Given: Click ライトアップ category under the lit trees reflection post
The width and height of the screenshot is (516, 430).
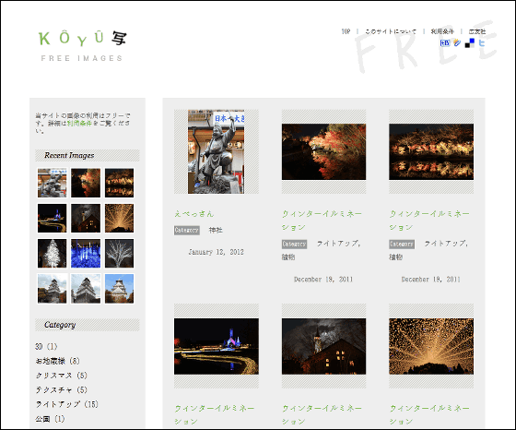Looking at the screenshot, I should (x=444, y=244).
